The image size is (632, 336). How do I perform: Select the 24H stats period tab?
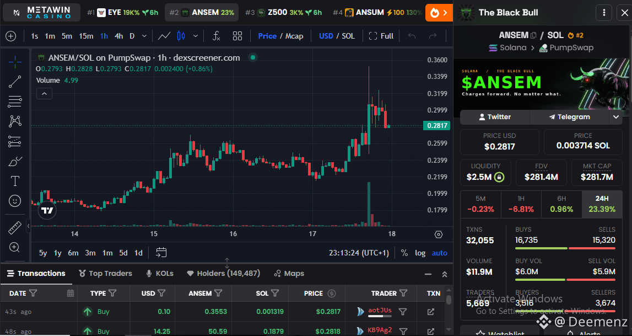[602, 204]
